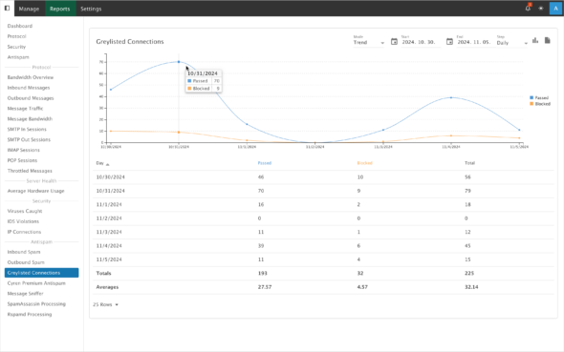Export report with the document icon
This screenshot has height=352, width=564.
(548, 41)
